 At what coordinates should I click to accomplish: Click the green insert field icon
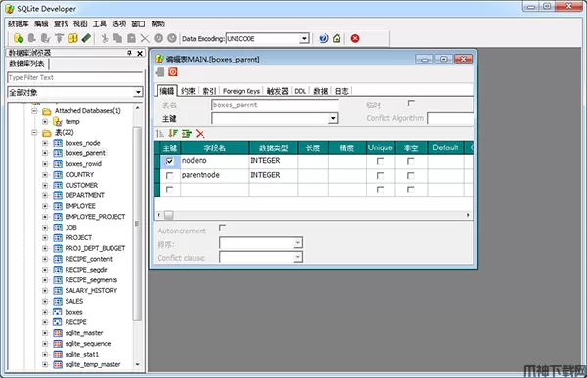(187, 133)
